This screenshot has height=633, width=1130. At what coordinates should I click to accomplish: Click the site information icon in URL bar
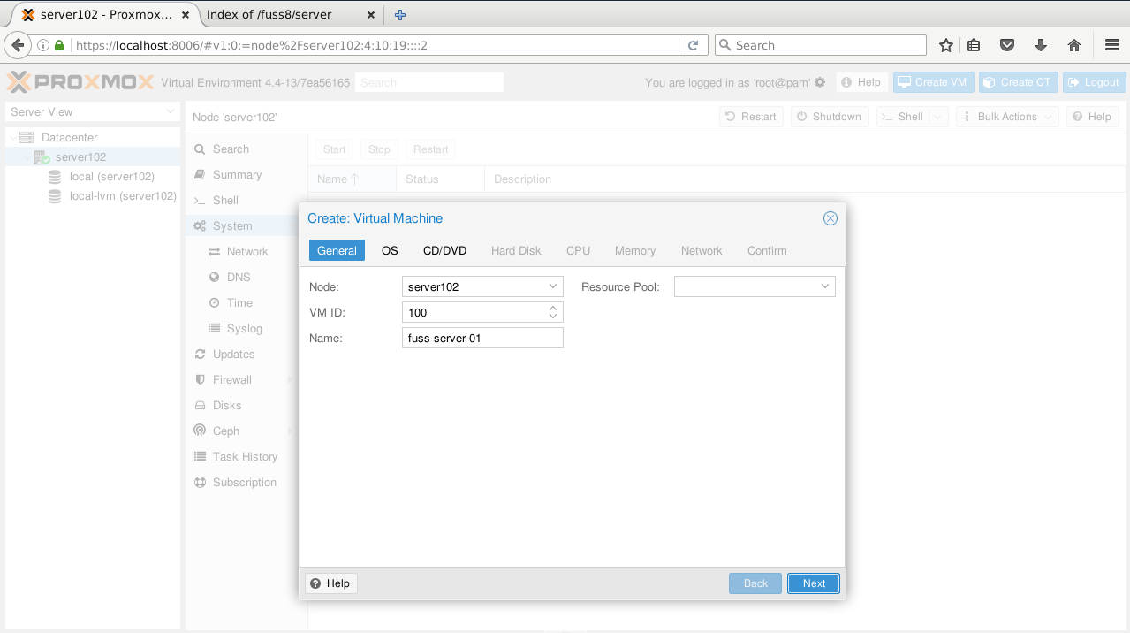[x=42, y=45]
